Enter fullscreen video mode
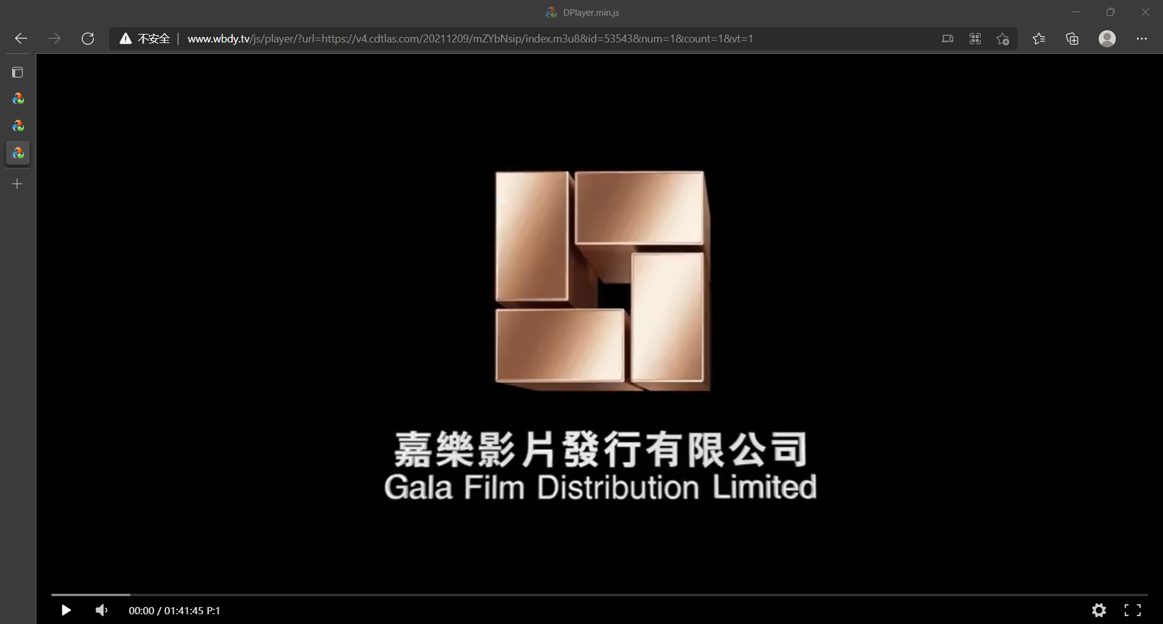 [x=1133, y=610]
